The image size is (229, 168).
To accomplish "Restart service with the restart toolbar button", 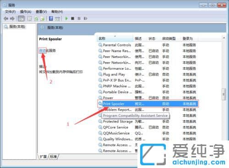I will (86, 19).
